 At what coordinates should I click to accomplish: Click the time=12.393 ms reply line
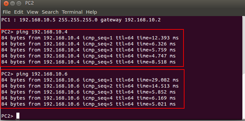tap(90, 38)
